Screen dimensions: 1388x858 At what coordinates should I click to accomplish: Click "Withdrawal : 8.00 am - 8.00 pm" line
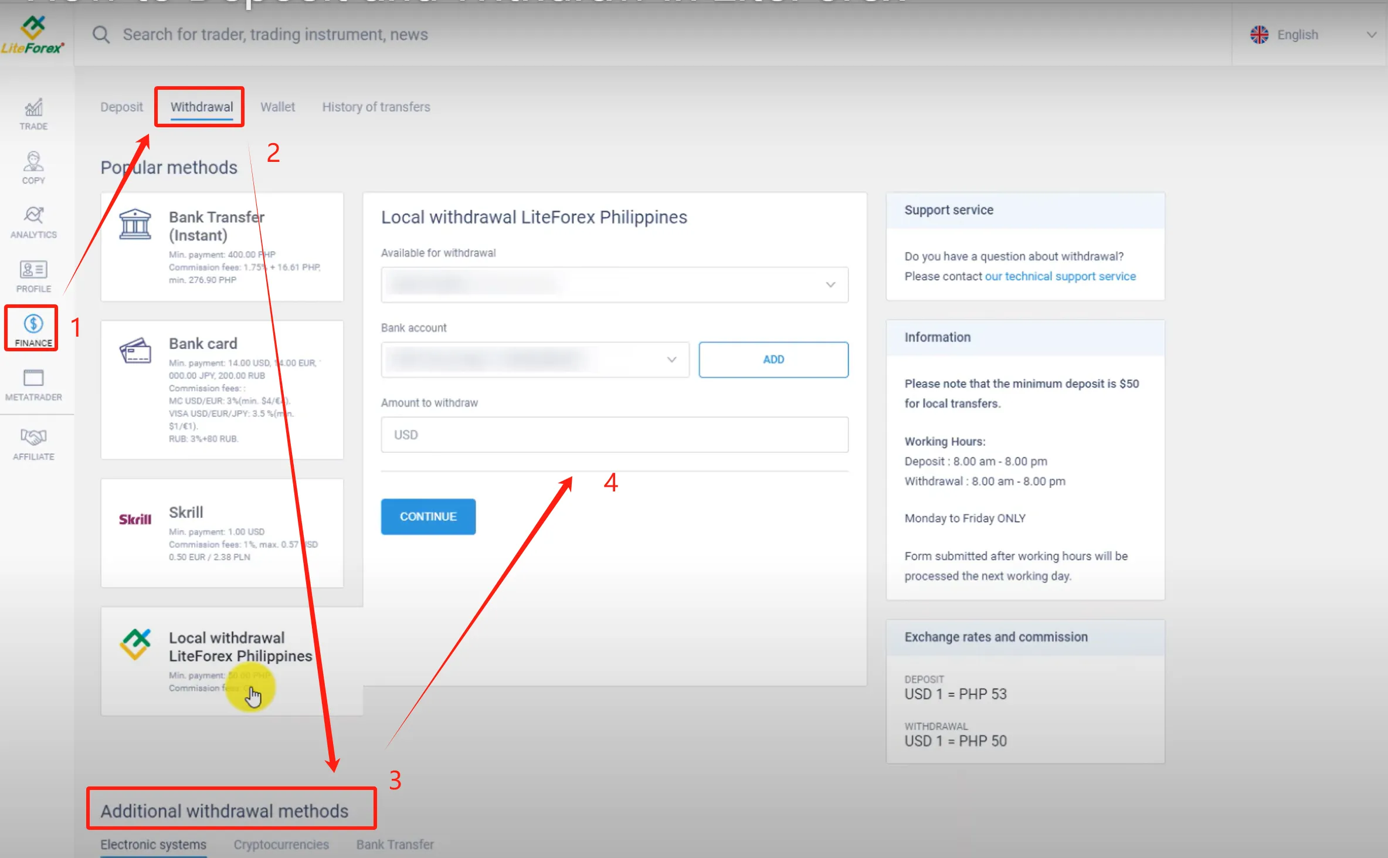click(985, 481)
